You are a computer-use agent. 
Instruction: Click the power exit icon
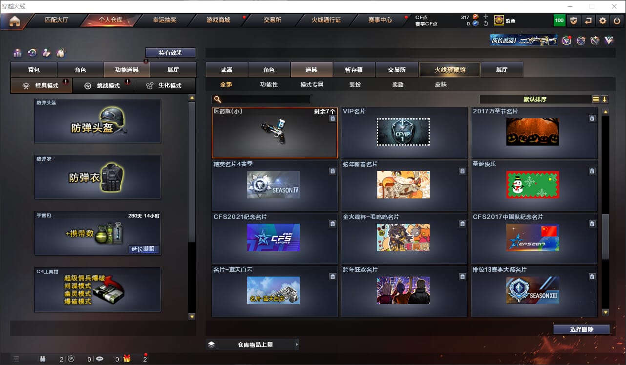tap(617, 21)
